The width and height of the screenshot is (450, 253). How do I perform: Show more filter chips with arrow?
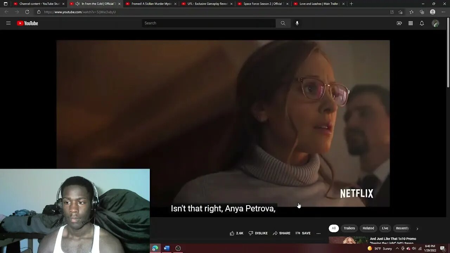[x=417, y=229]
